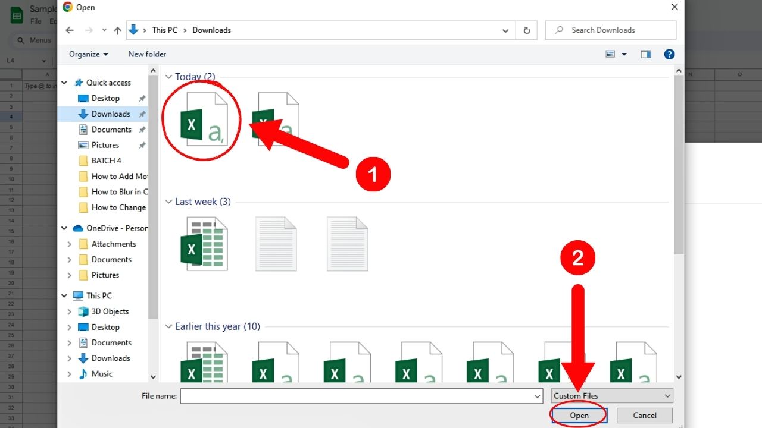Toggle the preview pane
762x428 pixels.
pos(646,54)
